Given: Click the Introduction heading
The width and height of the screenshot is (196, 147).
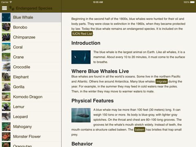Looking at the screenshot, I should click(x=86, y=43).
